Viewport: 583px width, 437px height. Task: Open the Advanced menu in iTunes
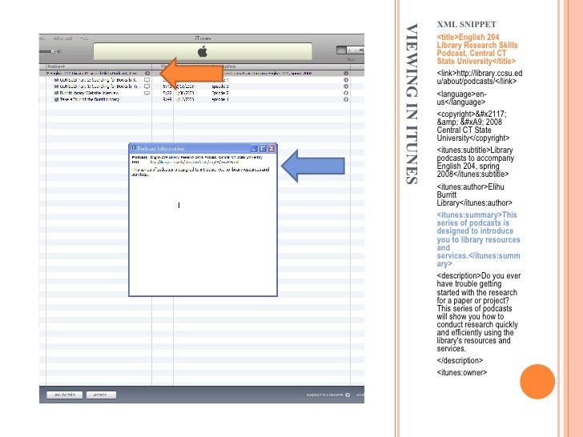click(62, 38)
